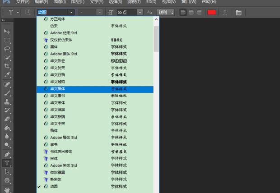280x193 pixels.
Task: Choose the 方正姚体 font
Action: tap(95, 19)
